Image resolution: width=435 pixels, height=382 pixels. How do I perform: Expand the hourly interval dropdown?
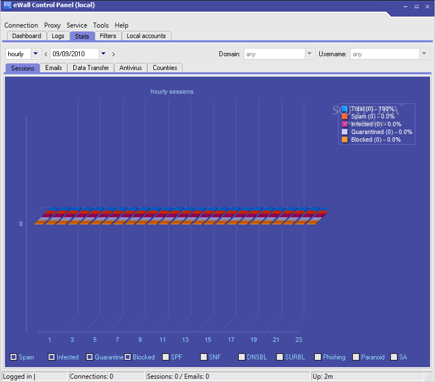click(35, 53)
